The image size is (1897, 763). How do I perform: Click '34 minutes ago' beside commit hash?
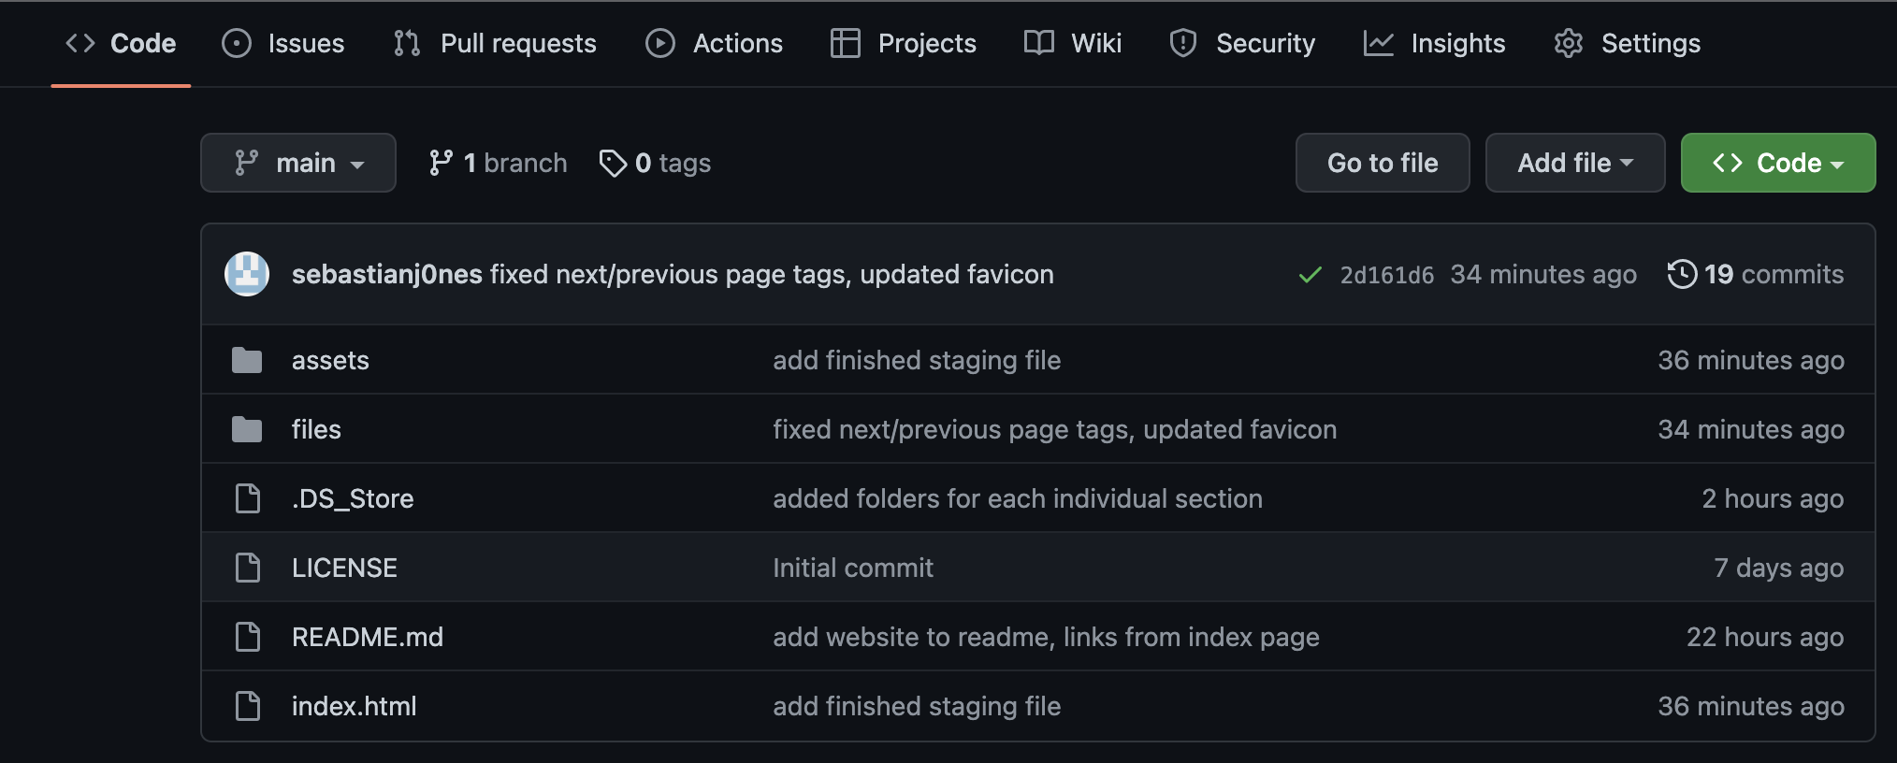click(x=1543, y=274)
